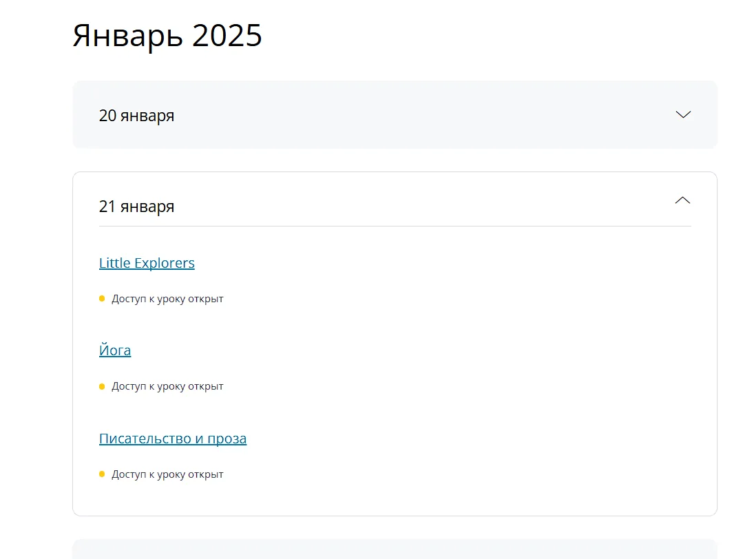Click the 20 января date label
Screen dimensions: 754x559
point(136,116)
